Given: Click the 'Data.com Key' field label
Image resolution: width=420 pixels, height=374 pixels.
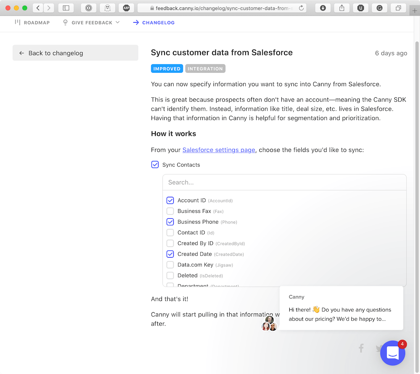Looking at the screenshot, I should (x=195, y=264).
